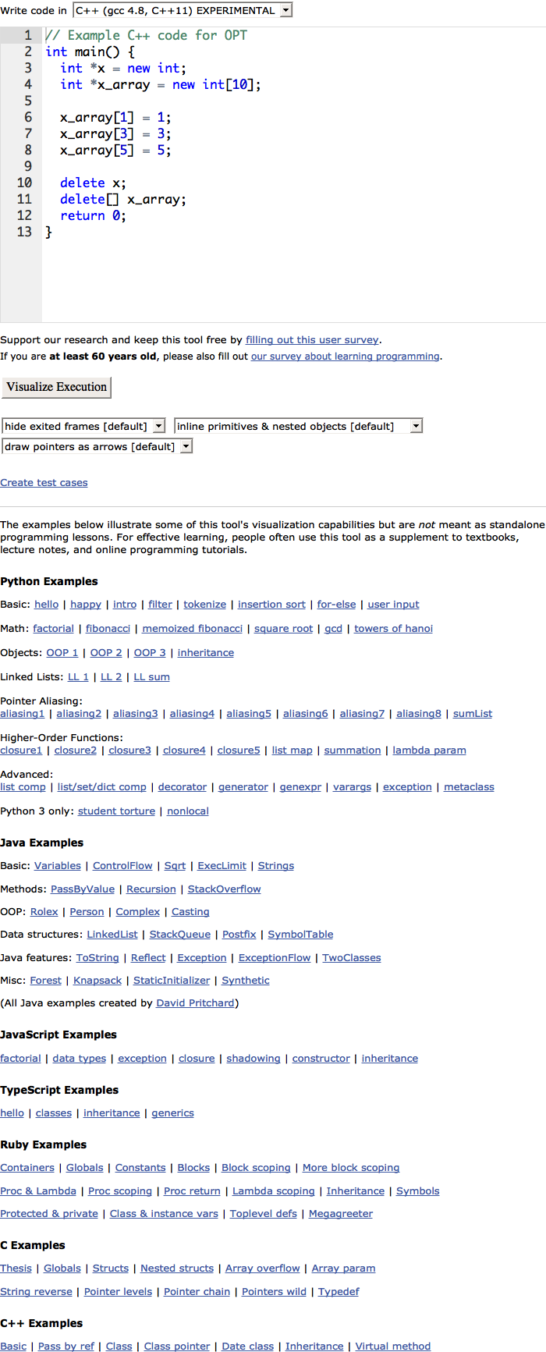Load the 'towers of hanoi' example
The height and width of the screenshot is (1352, 546).
point(393,629)
